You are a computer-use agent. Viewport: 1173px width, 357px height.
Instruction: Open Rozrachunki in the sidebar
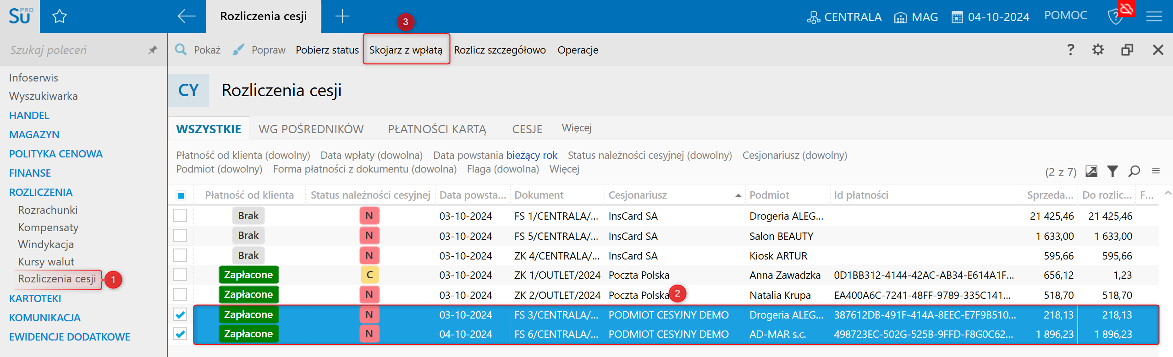click(48, 210)
